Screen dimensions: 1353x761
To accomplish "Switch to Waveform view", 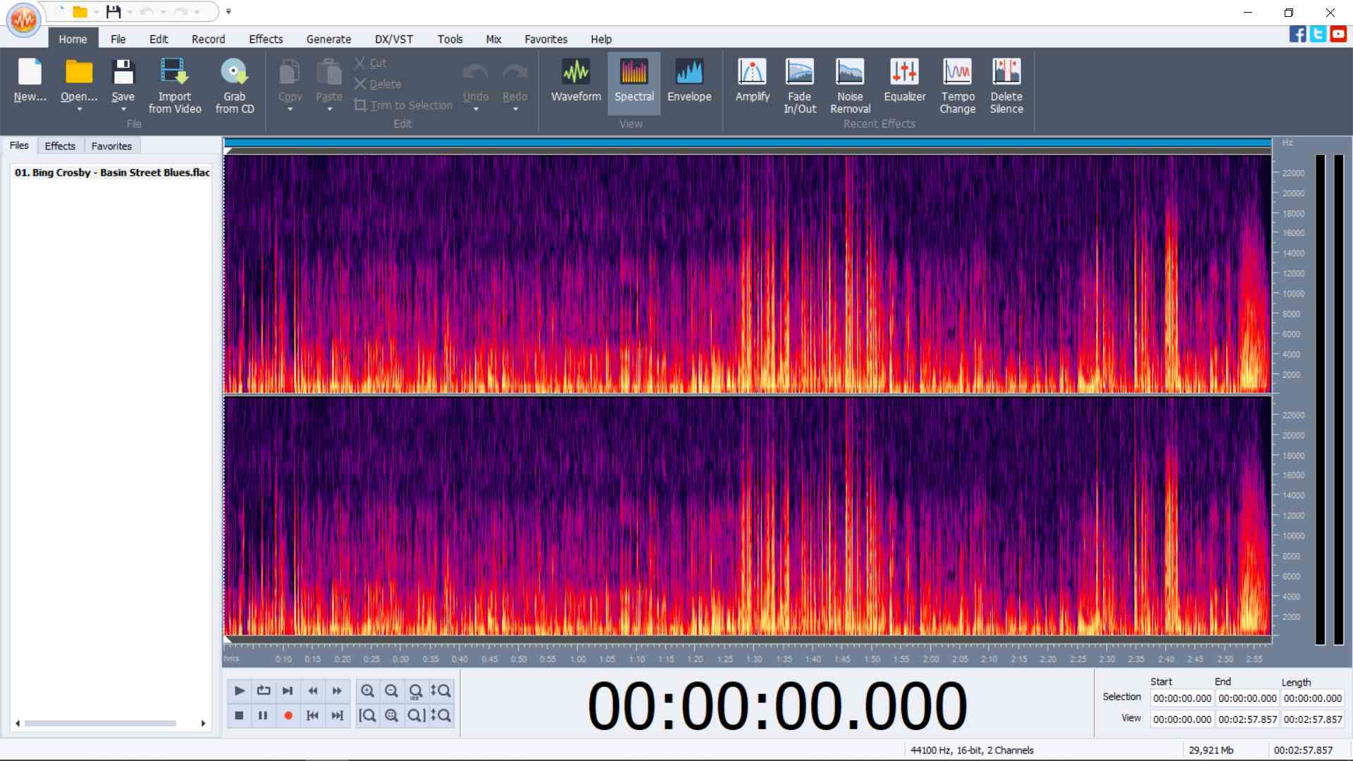I will click(576, 80).
